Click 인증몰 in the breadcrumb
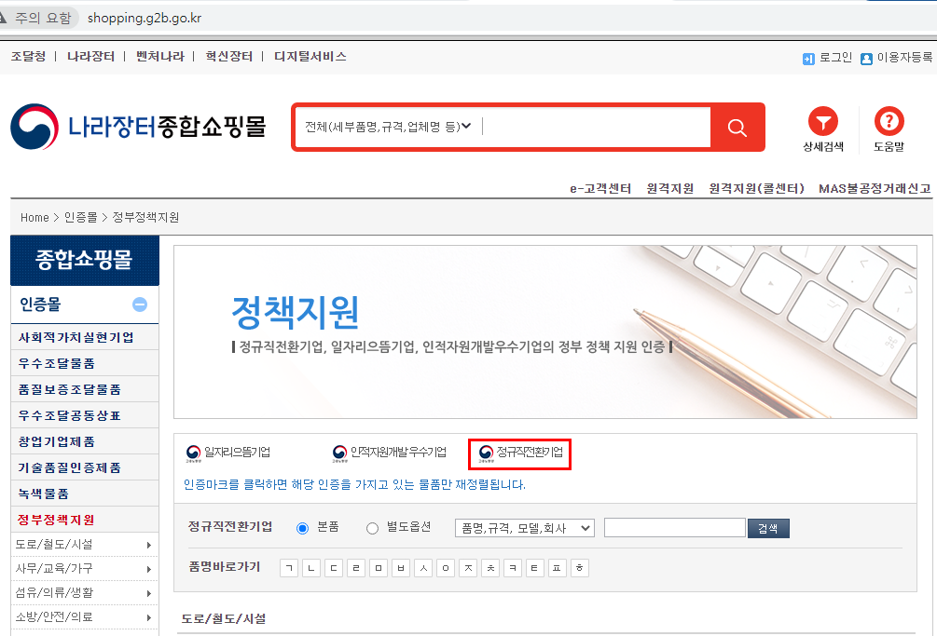This screenshot has height=636, width=937. tap(81, 217)
